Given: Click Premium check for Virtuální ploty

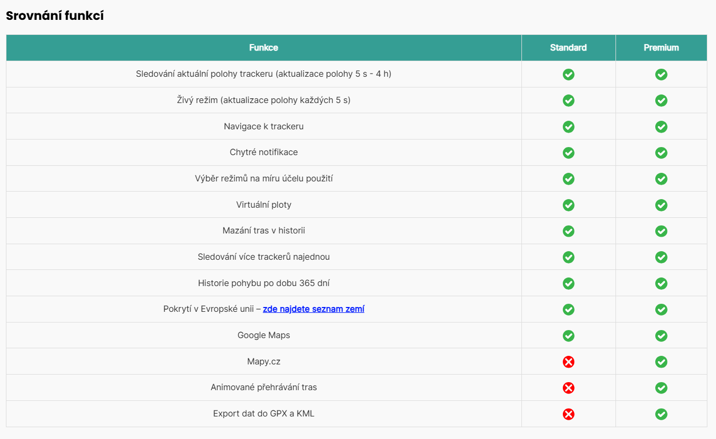Looking at the screenshot, I should (x=661, y=205).
